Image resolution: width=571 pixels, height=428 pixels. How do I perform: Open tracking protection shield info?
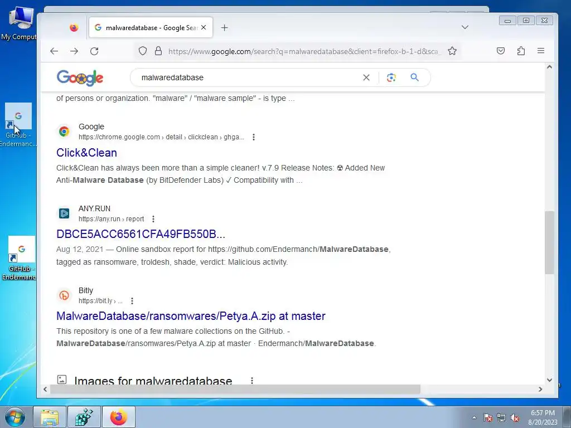(x=142, y=51)
